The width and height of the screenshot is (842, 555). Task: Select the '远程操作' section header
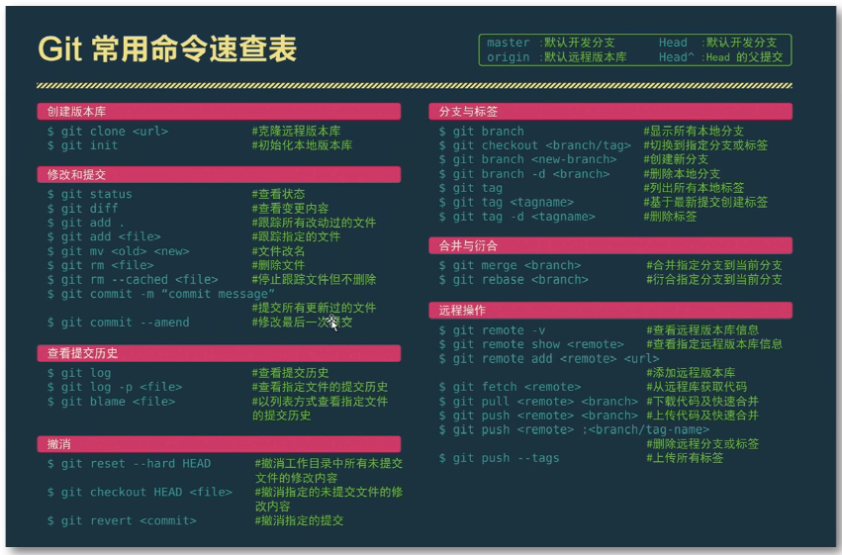(x=610, y=311)
